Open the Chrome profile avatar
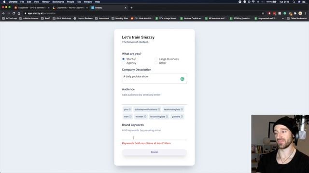 click(x=300, y=13)
